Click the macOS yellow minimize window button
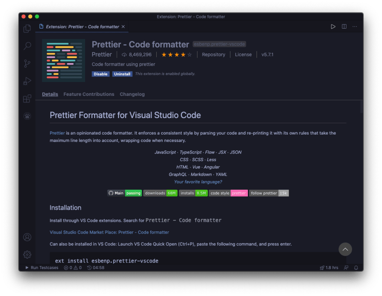Screen dimensions: 382x296 (30, 16)
